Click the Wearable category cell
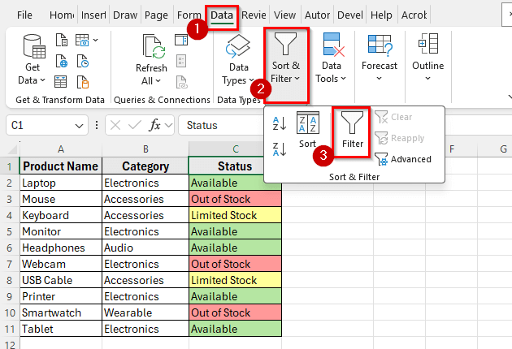Image resolution: width=512 pixels, height=349 pixels. pyautogui.click(x=145, y=312)
